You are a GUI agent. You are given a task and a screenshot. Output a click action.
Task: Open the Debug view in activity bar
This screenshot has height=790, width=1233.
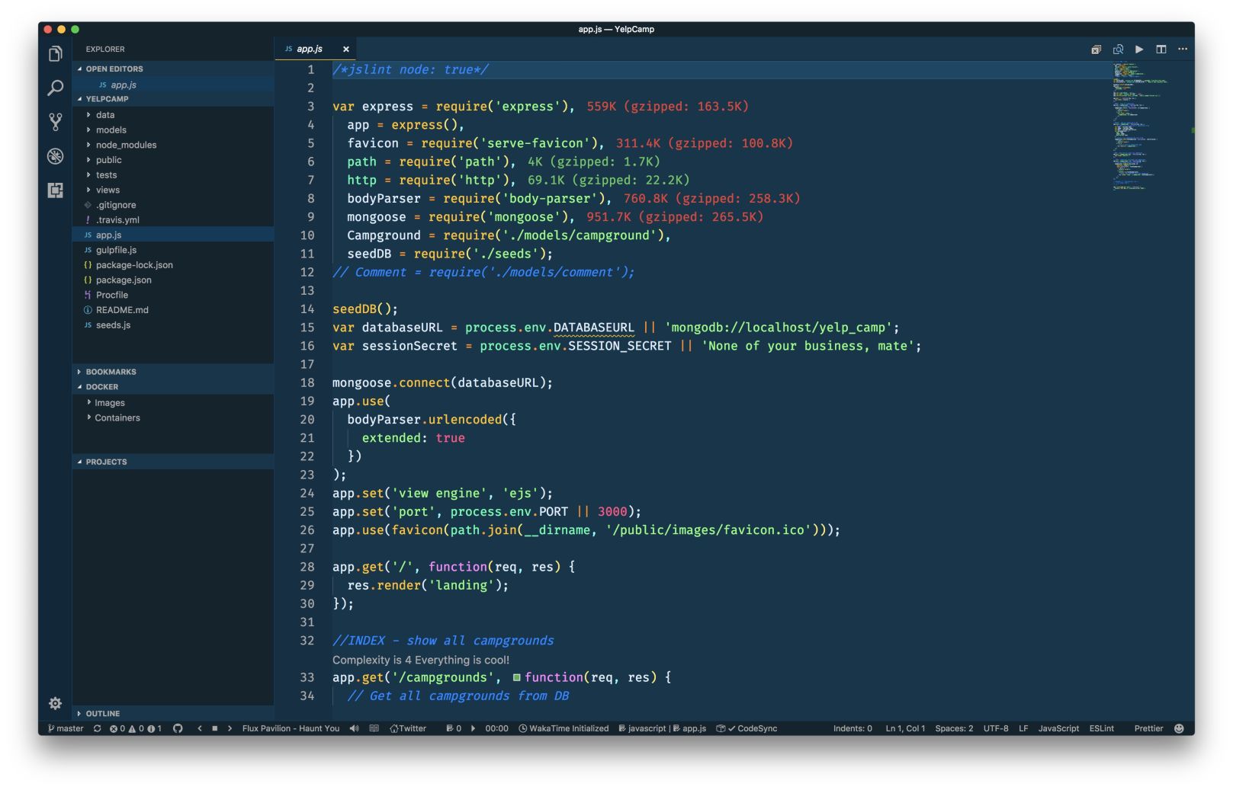click(55, 156)
